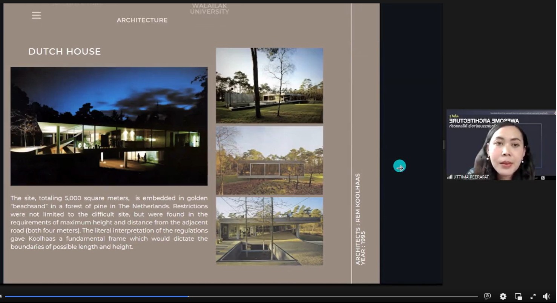Mute the video volume speaker
This screenshot has height=303, width=557.
click(546, 297)
